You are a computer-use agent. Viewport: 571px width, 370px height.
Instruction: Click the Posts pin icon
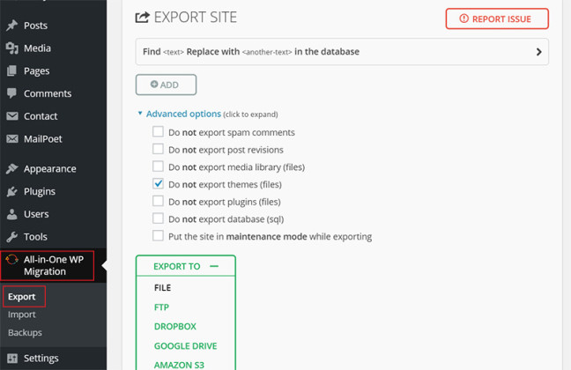[12, 26]
